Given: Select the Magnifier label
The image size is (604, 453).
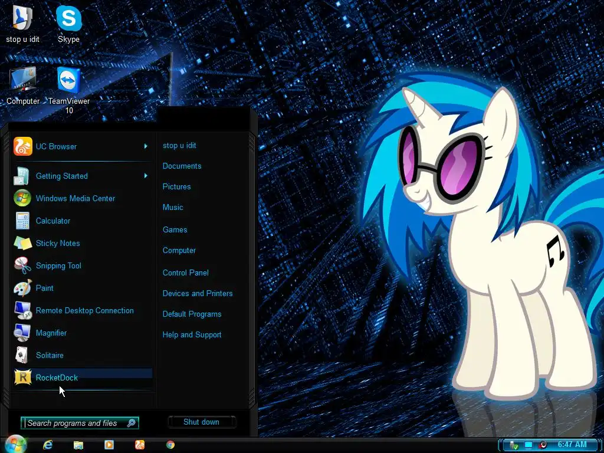Looking at the screenshot, I should point(51,333).
